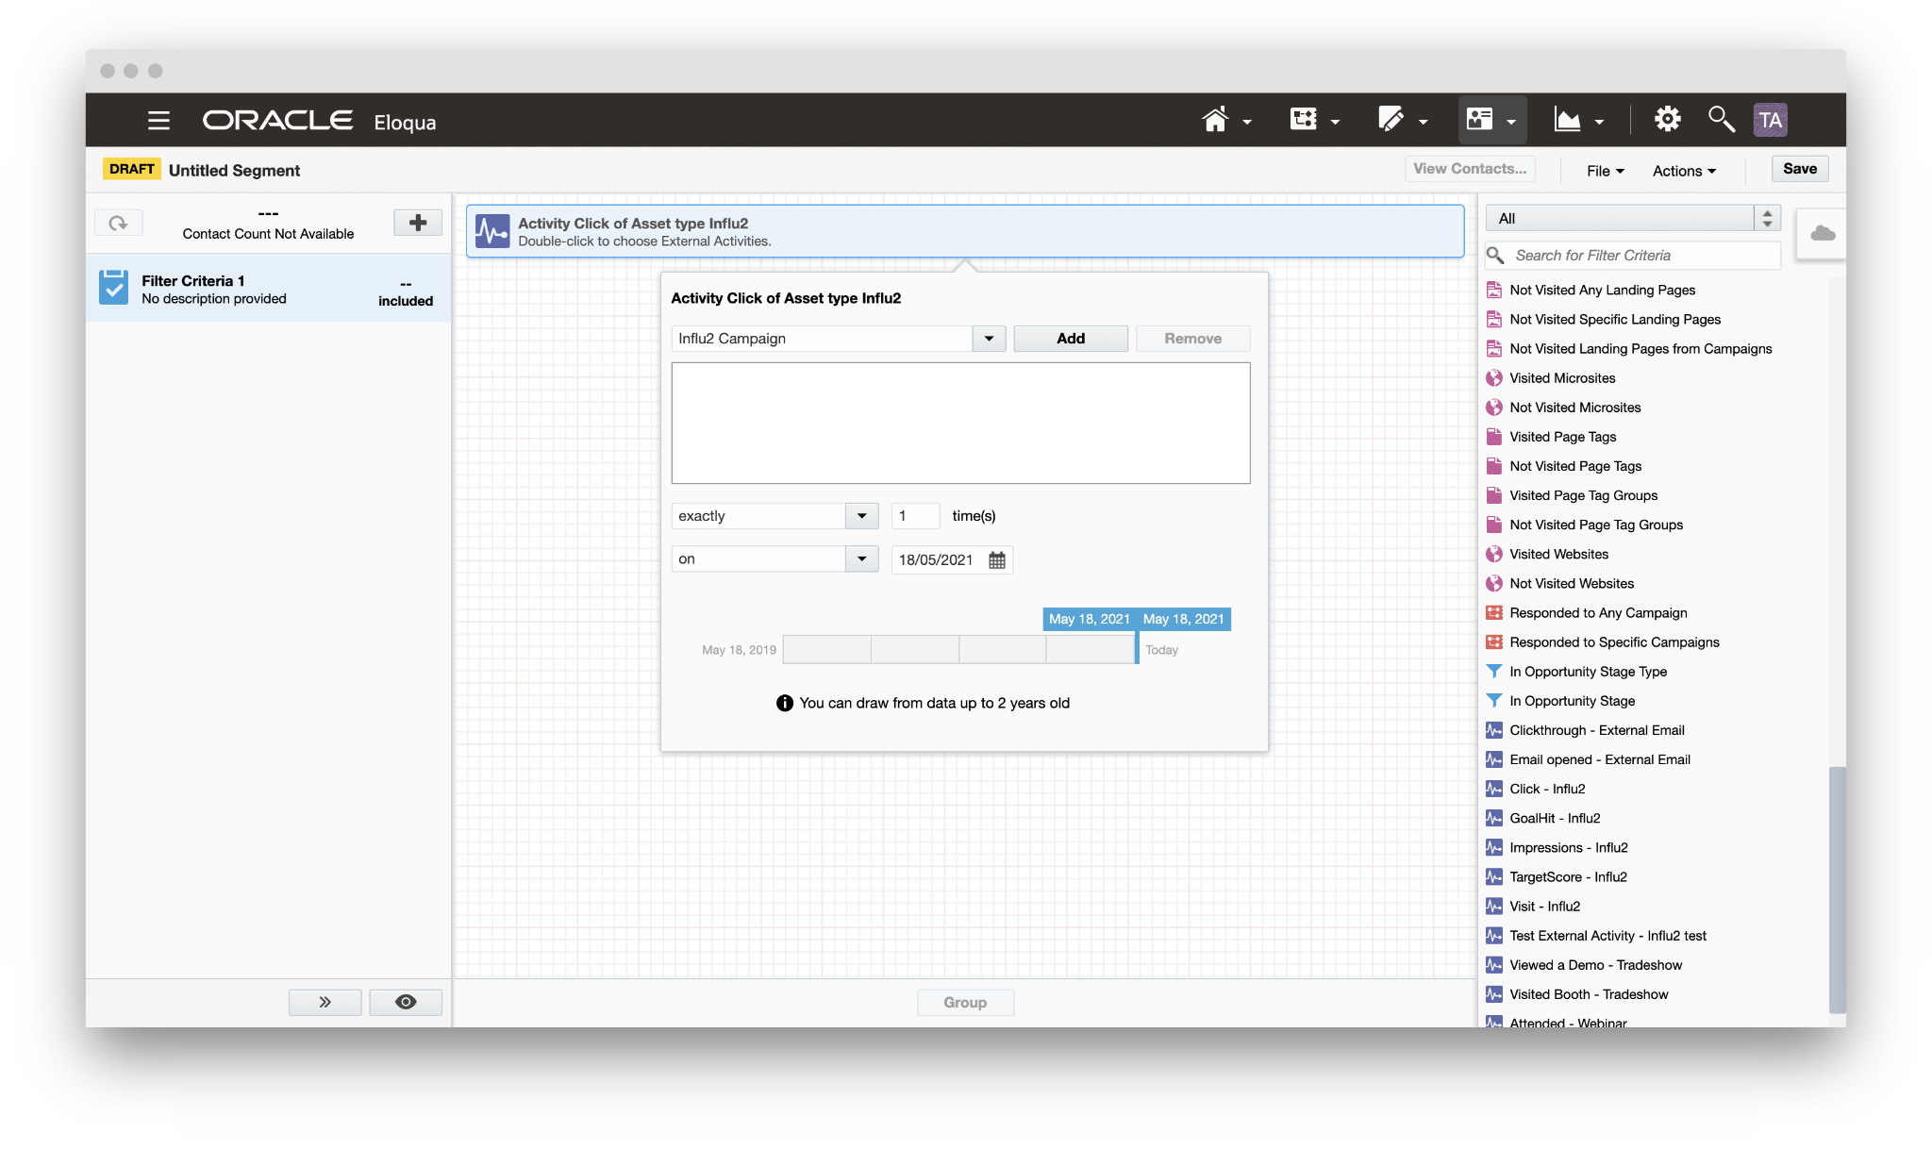Open the File menu
Screen dimensions: 1932x1149
[1605, 171]
